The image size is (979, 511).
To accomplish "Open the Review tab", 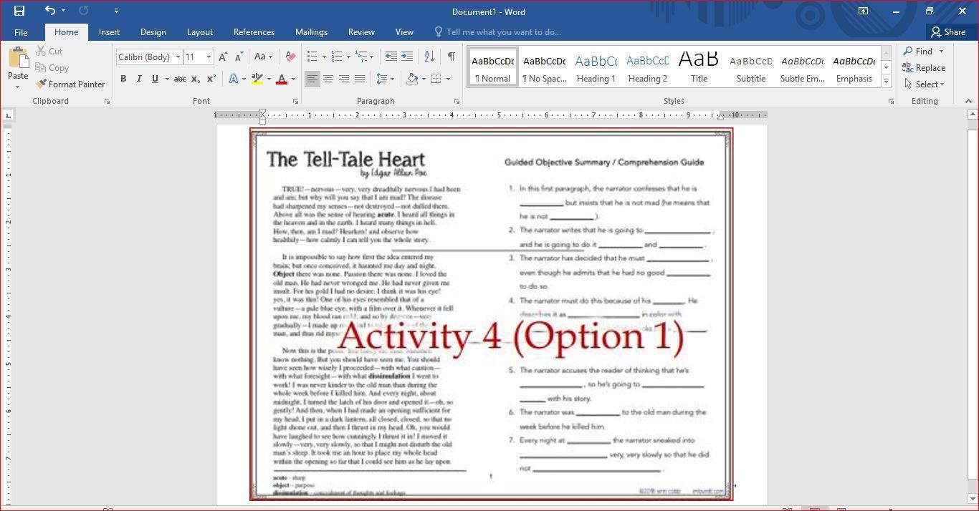I will pyautogui.click(x=361, y=32).
